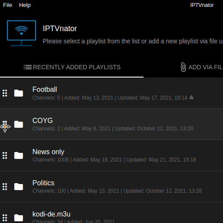This screenshot has width=223, height=223.
Task: Open the File menu
Action: pyautogui.click(x=7, y=5)
